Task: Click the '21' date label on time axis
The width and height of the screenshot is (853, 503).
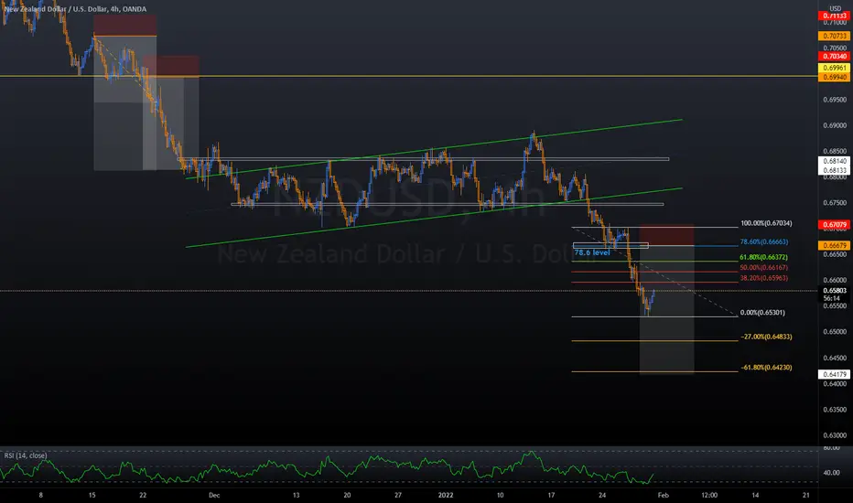Action: [806, 495]
